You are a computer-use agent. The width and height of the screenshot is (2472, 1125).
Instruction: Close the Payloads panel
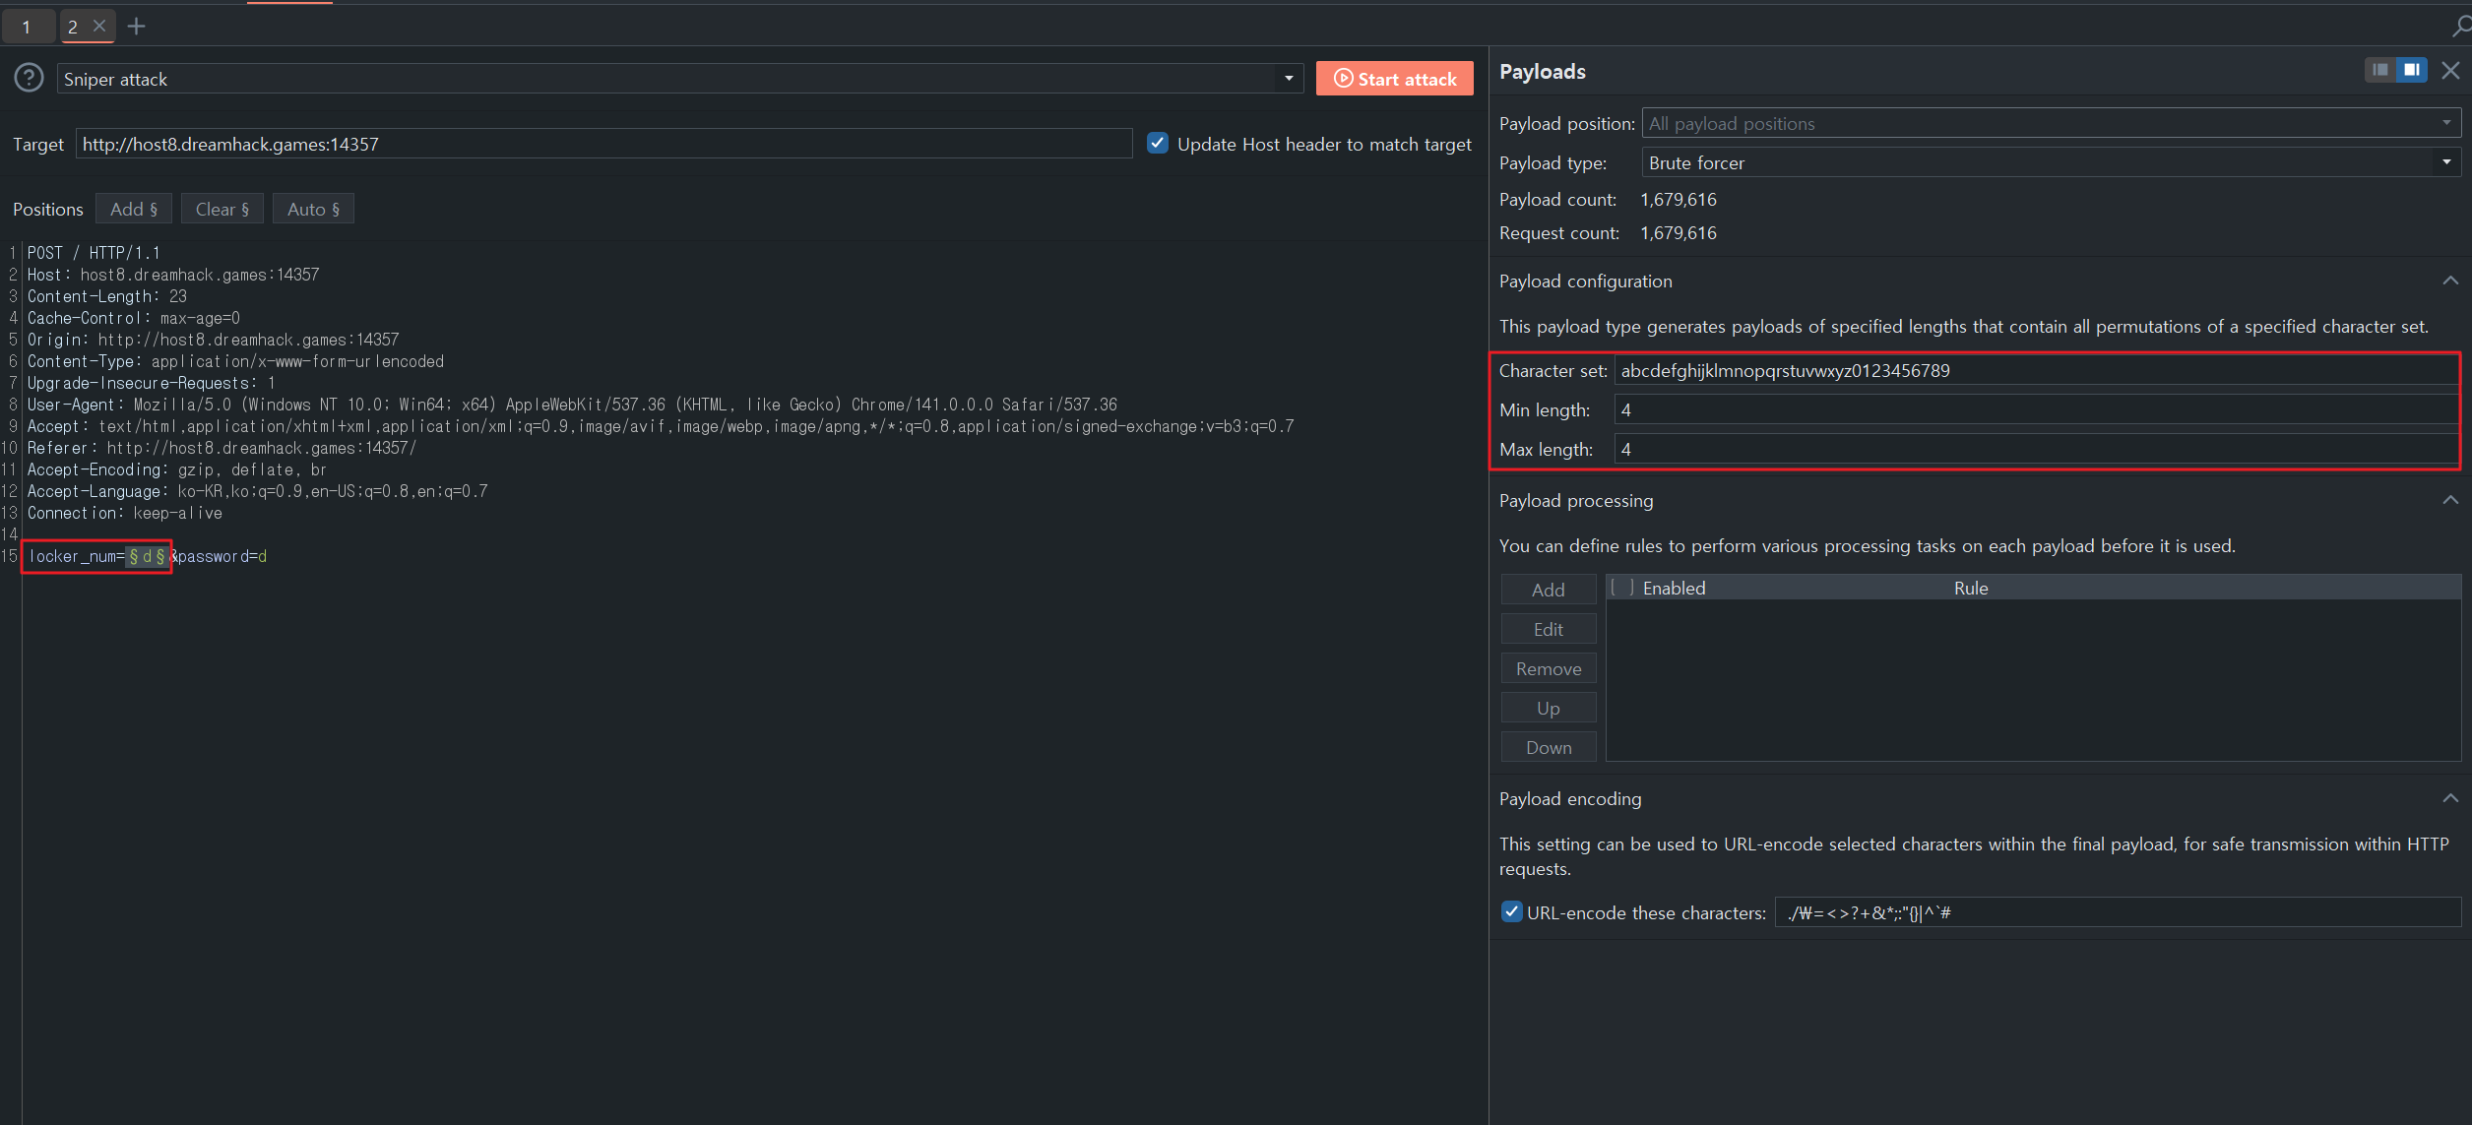click(2450, 71)
